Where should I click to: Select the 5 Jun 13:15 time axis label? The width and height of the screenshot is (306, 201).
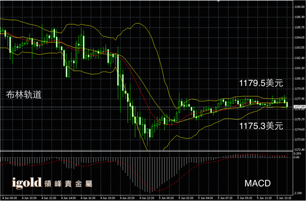(x=284, y=198)
